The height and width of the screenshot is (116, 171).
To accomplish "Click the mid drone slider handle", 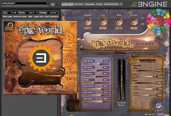I will [x=98, y=70].
